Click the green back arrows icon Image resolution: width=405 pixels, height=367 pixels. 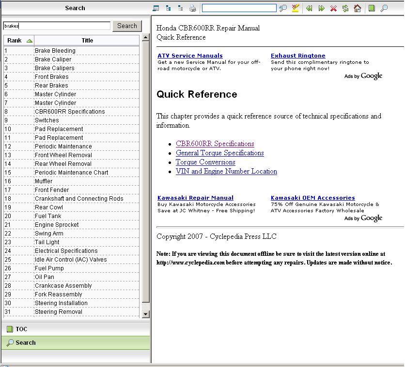click(x=309, y=8)
